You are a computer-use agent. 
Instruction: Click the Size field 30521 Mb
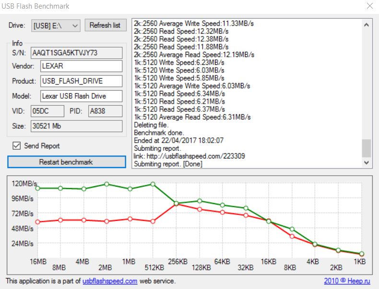click(x=77, y=126)
